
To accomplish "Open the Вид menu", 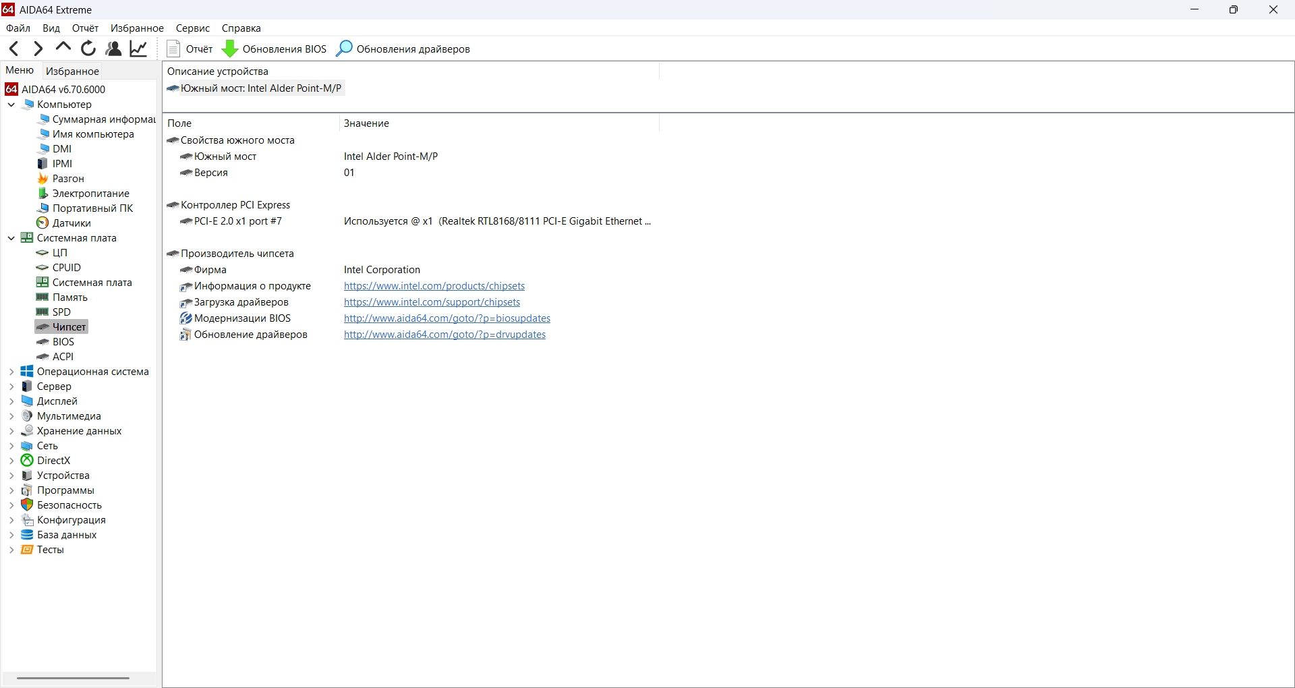I will click(51, 28).
